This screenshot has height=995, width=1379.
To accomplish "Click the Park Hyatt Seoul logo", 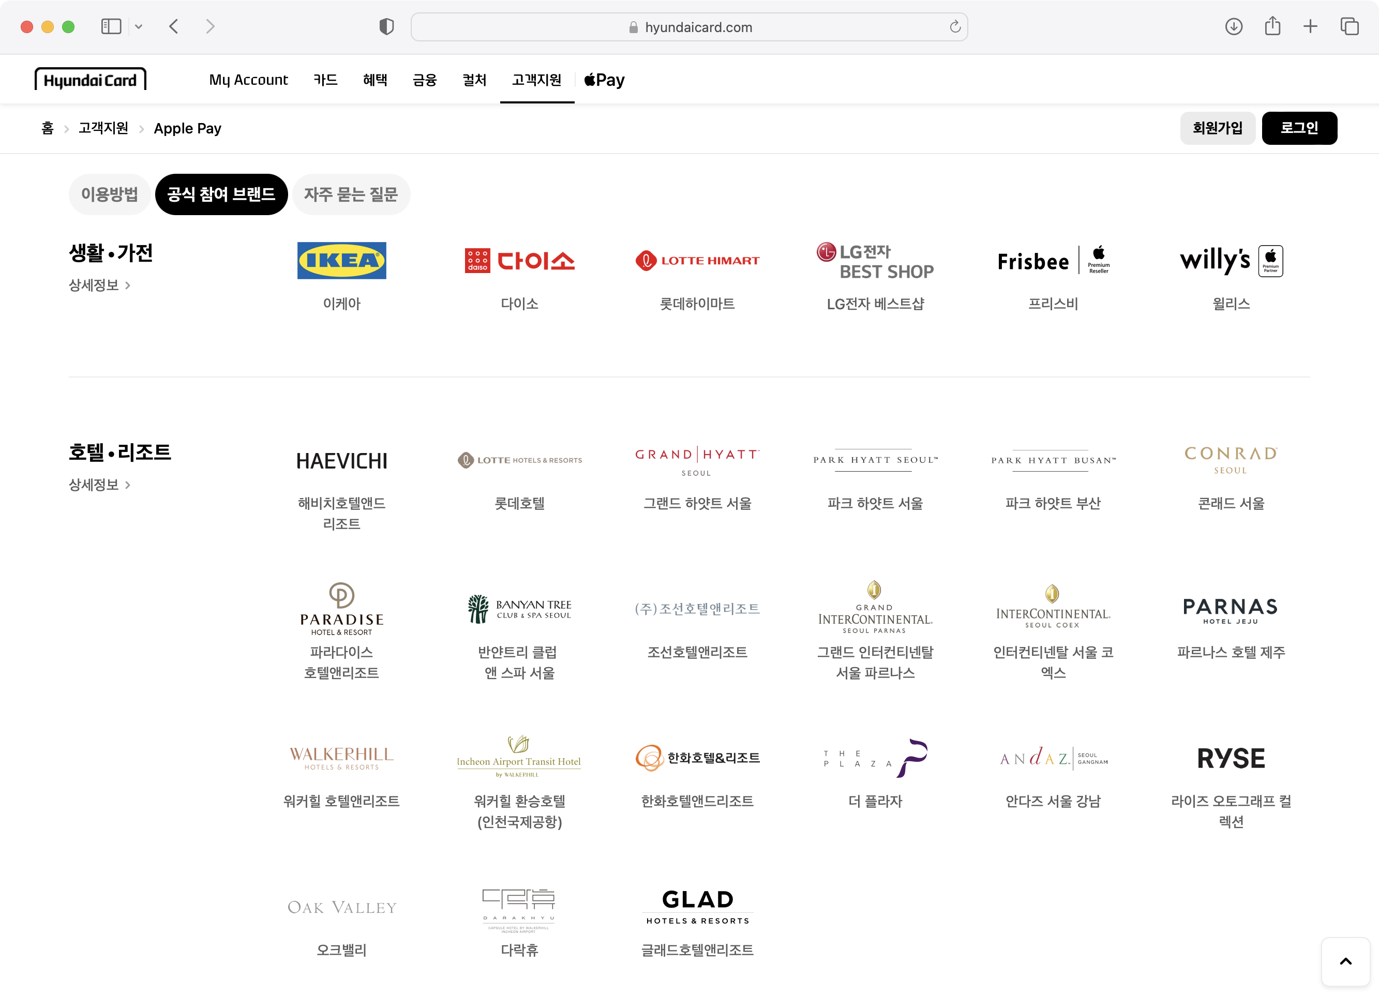I will tap(876, 460).
